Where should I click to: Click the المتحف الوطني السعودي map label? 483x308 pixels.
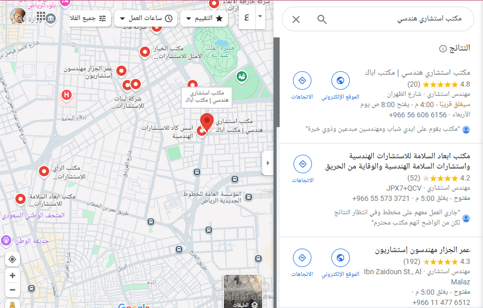click(33, 215)
